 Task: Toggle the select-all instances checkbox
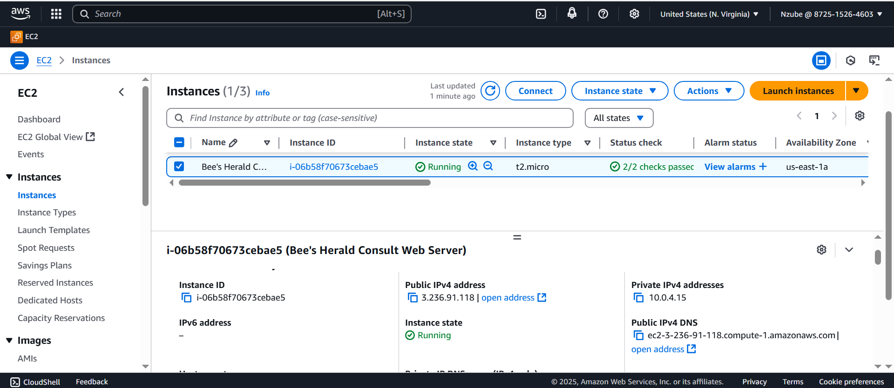click(x=179, y=142)
